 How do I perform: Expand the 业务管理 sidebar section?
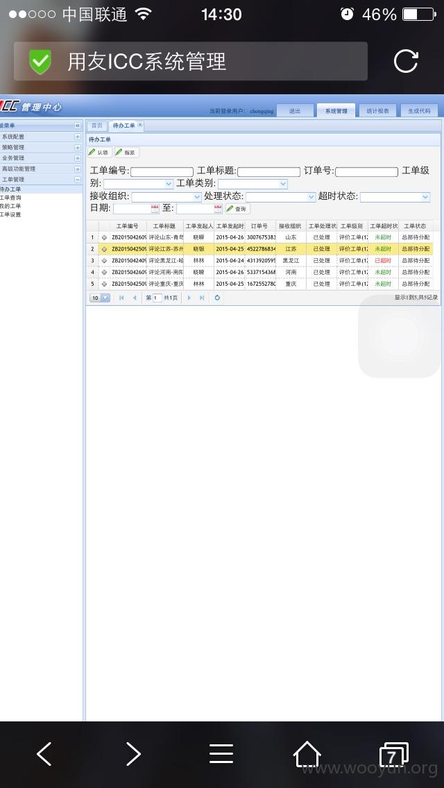click(78, 158)
